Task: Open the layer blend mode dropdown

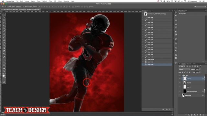Action: click(x=185, y=69)
